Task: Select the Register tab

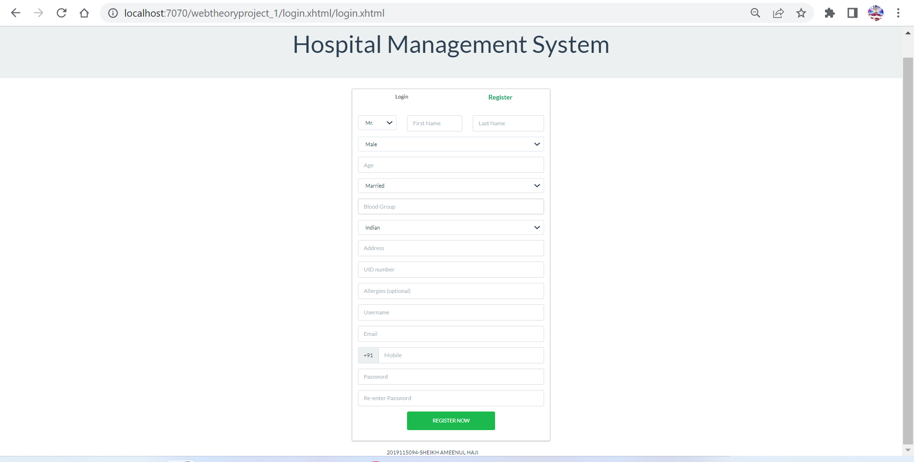Action: 500,97
